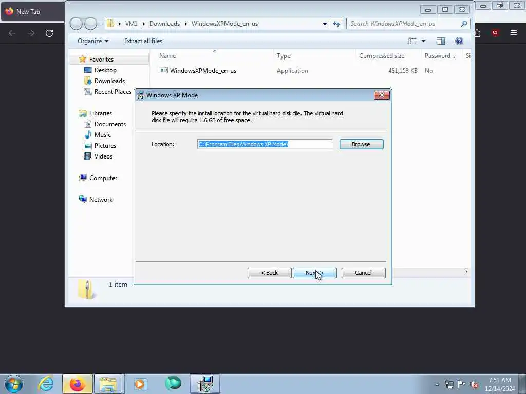Image resolution: width=526 pixels, height=394 pixels.
Task: Open the Documents library
Action: (x=110, y=124)
